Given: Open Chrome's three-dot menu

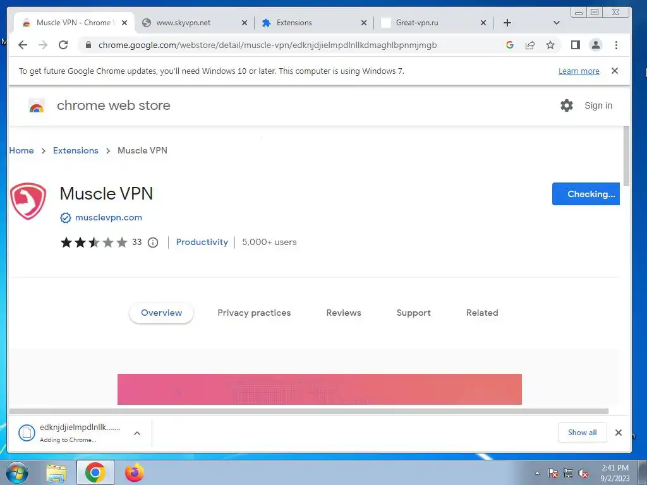Looking at the screenshot, I should point(616,45).
